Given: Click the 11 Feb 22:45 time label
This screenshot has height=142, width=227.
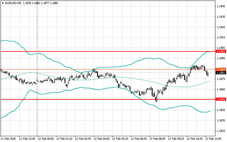Looking at the screenshot, I should [27, 139].
